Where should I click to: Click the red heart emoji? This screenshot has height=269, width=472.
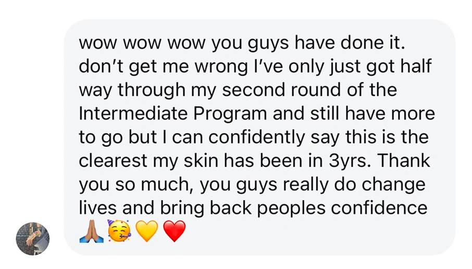coord(174,231)
